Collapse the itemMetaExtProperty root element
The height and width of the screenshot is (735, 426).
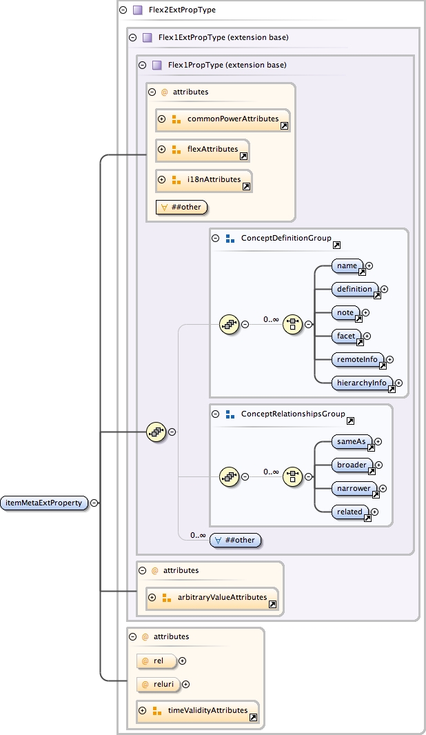(94, 503)
